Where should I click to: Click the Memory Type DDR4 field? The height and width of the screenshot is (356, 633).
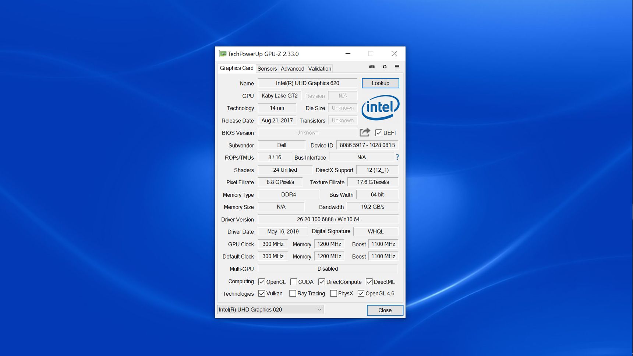pyautogui.click(x=289, y=194)
